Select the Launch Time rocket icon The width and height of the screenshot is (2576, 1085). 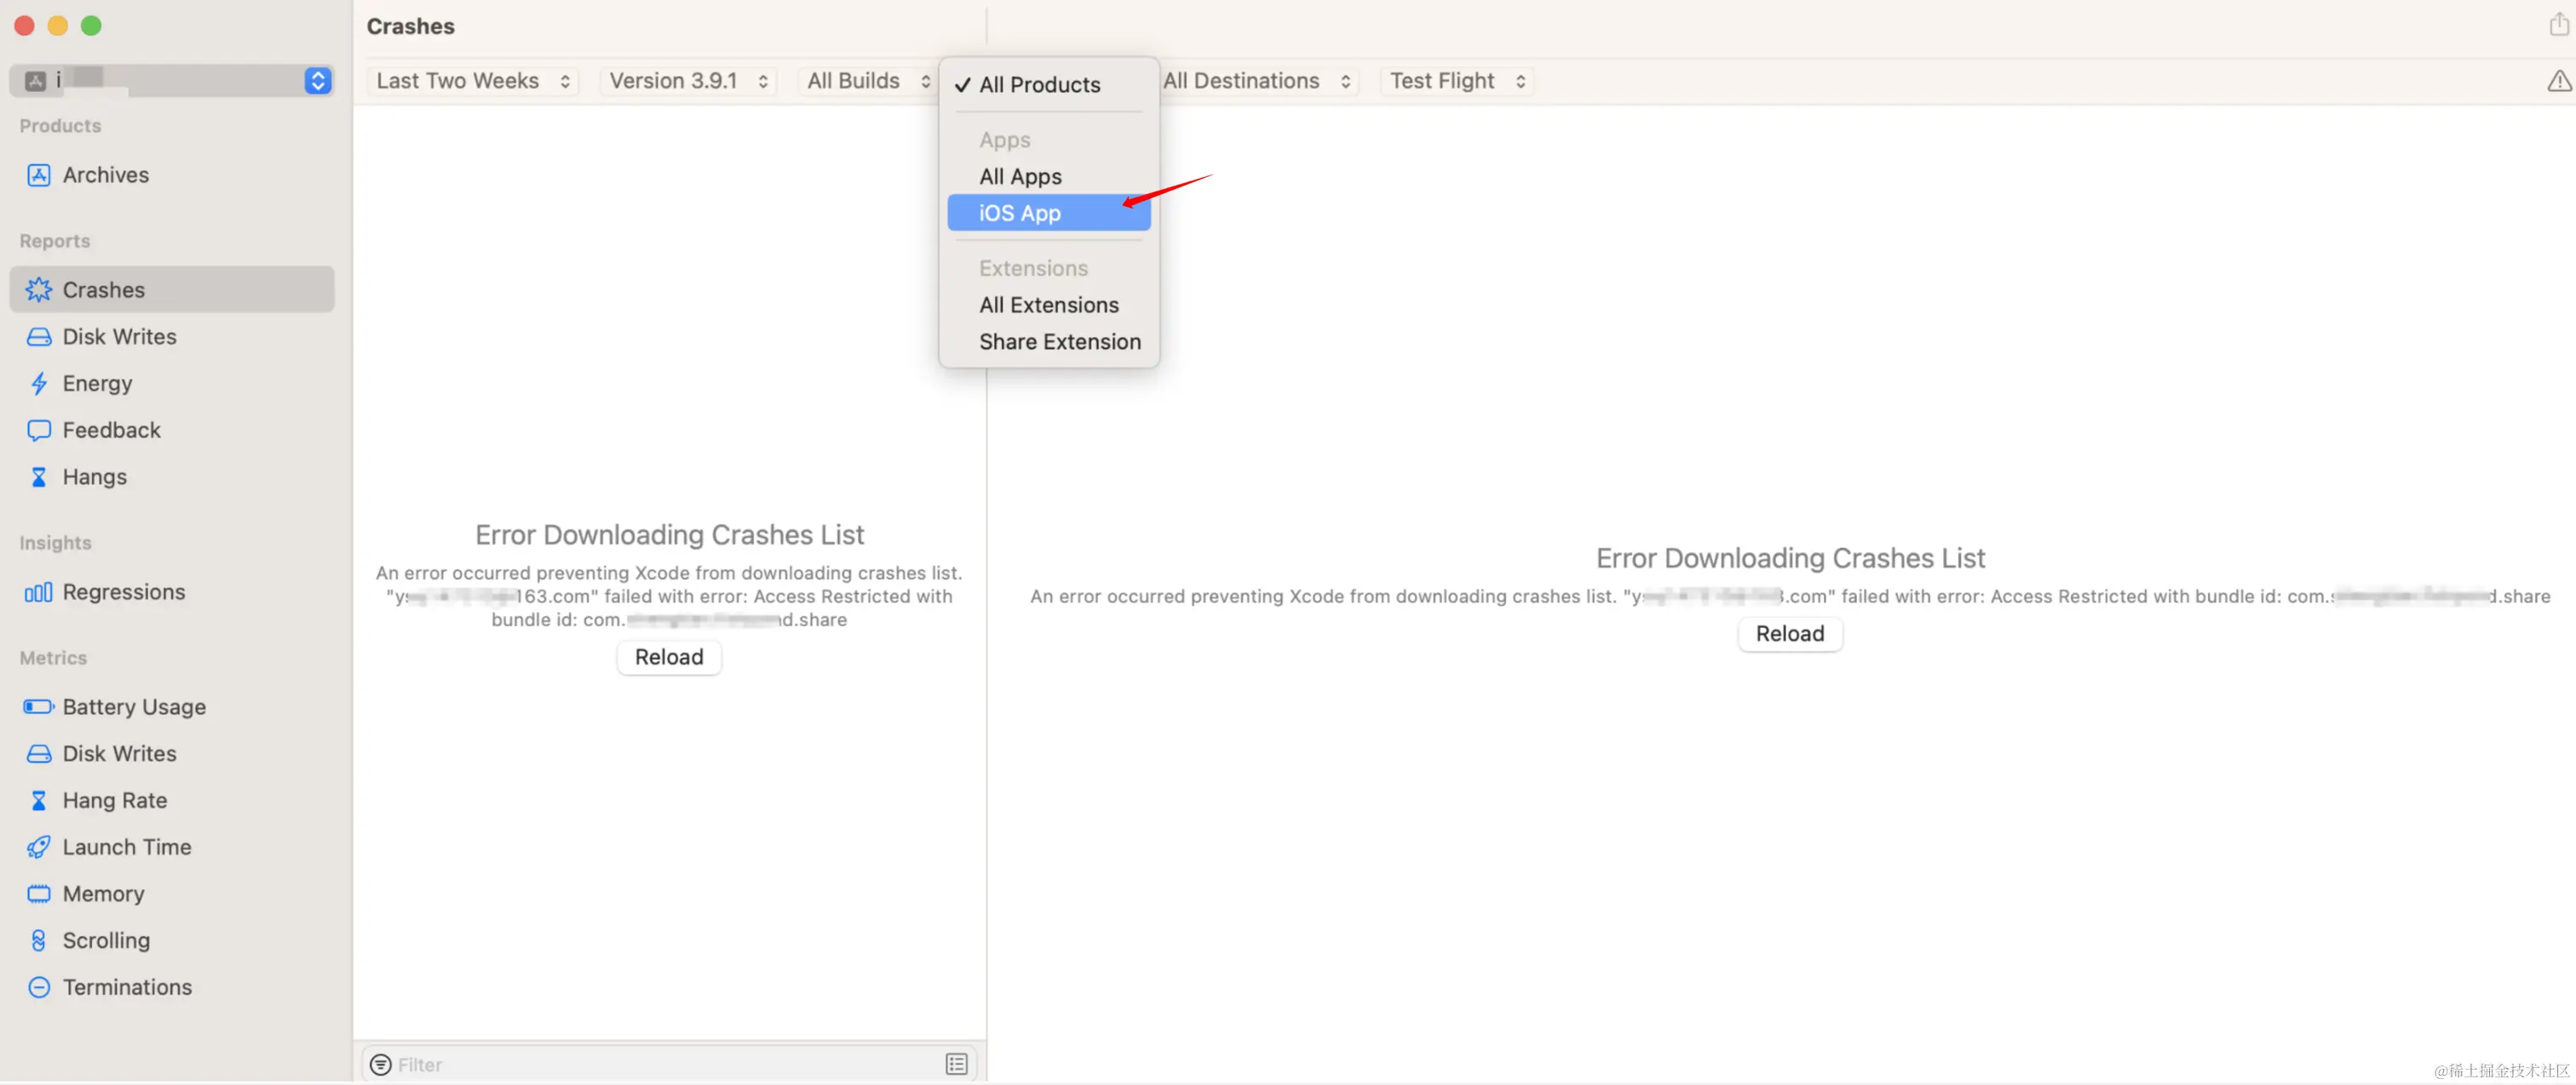coord(38,848)
